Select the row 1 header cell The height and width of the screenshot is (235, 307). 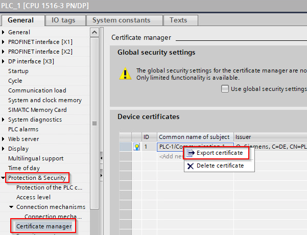pos(125,147)
